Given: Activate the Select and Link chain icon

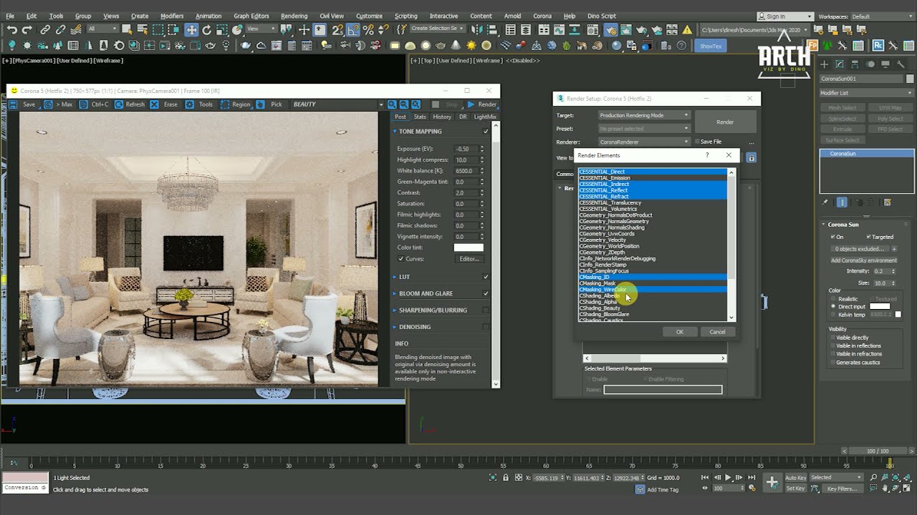Looking at the screenshot, I should point(45,29).
